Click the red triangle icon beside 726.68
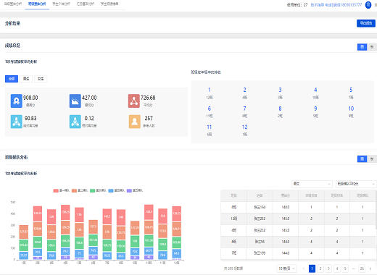377x275 pixels. (x=134, y=101)
